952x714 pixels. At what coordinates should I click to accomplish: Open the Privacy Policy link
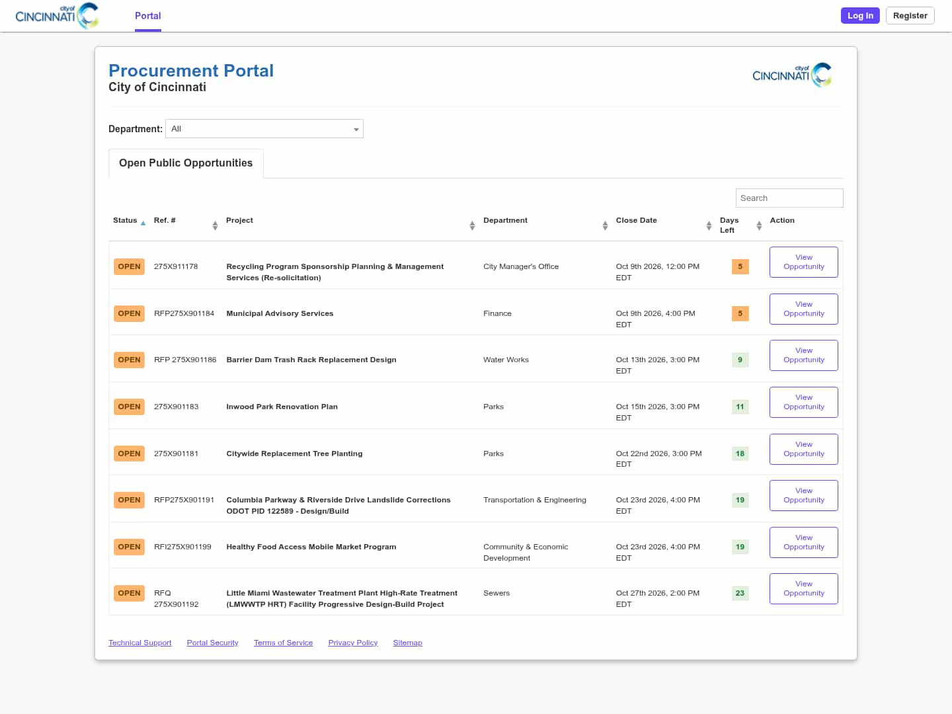coord(353,643)
